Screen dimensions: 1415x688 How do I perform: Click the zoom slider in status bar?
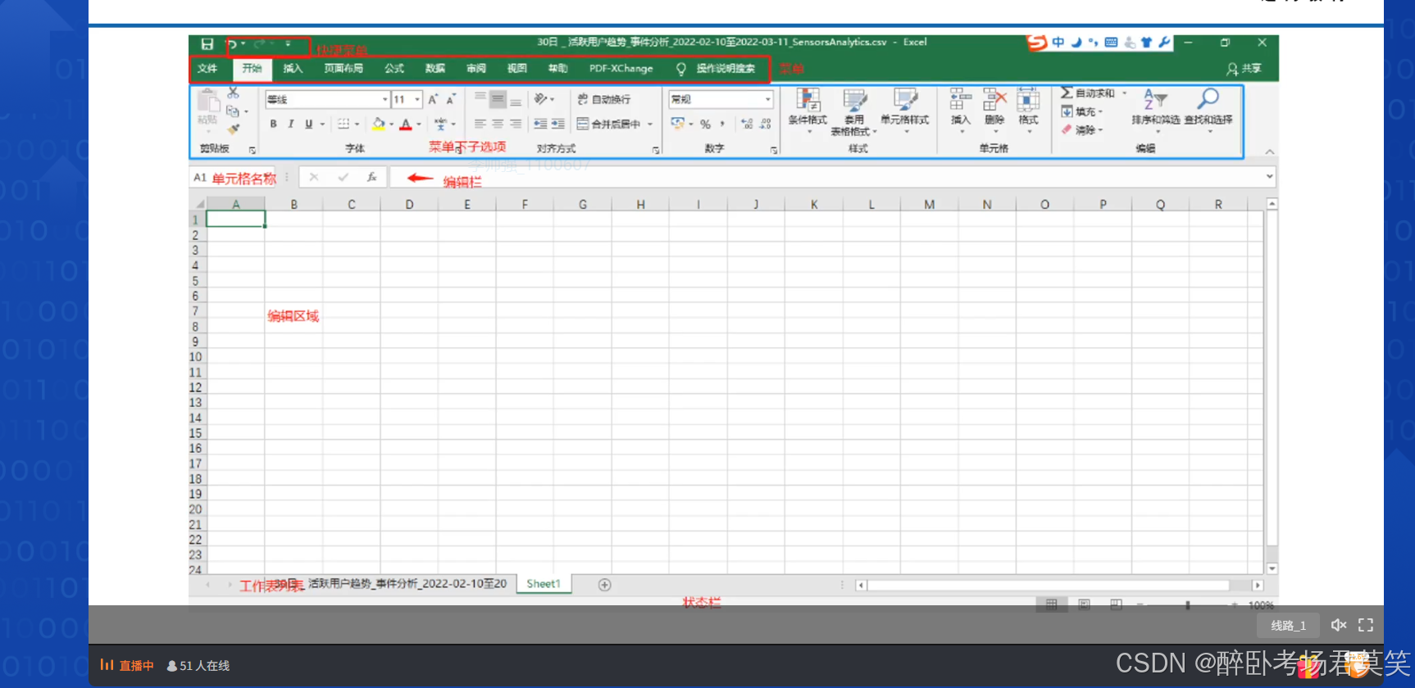(1187, 605)
